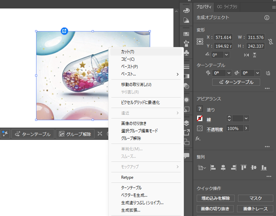The image size is (276, 216).
Task: Select 画像の切り抜き in the context menu
Action: click(134, 123)
